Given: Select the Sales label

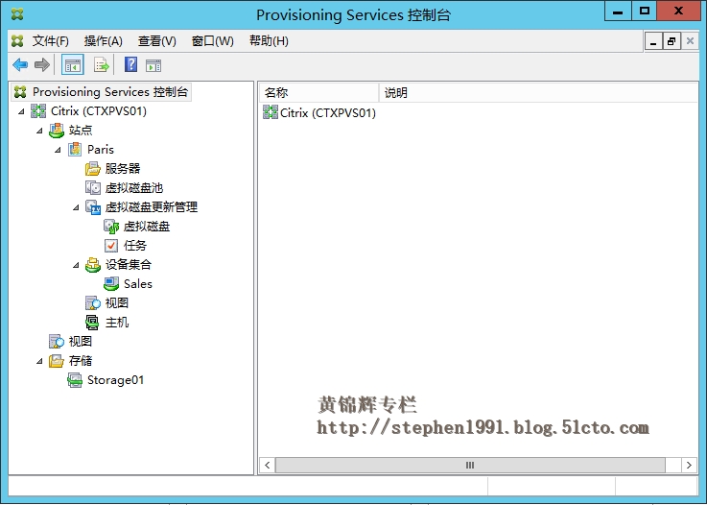Looking at the screenshot, I should click(138, 284).
